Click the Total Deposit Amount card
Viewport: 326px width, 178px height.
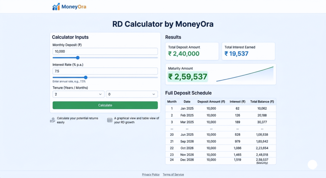coord(192,51)
